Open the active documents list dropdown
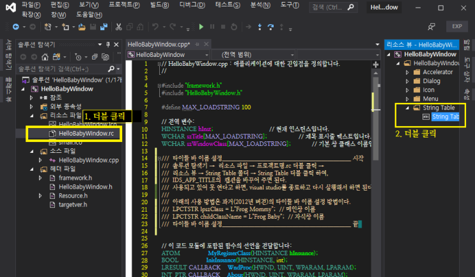Image resolution: width=475 pixels, height=277 pixels. tap(377, 45)
